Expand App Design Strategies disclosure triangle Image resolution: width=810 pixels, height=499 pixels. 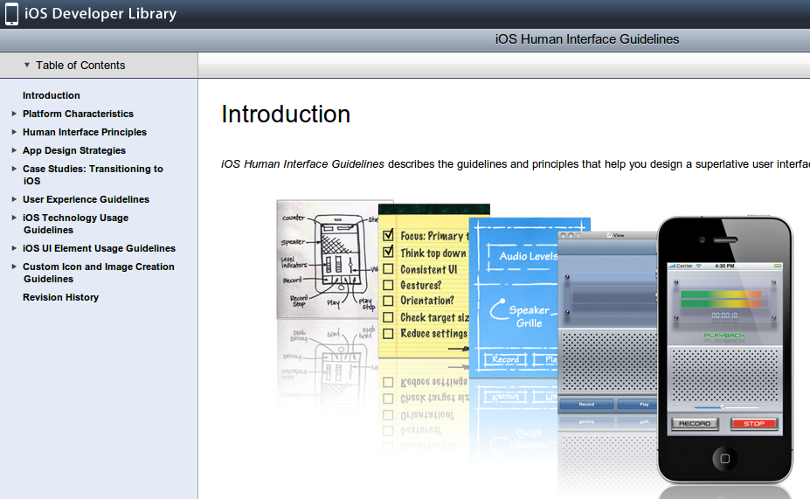[x=14, y=150]
